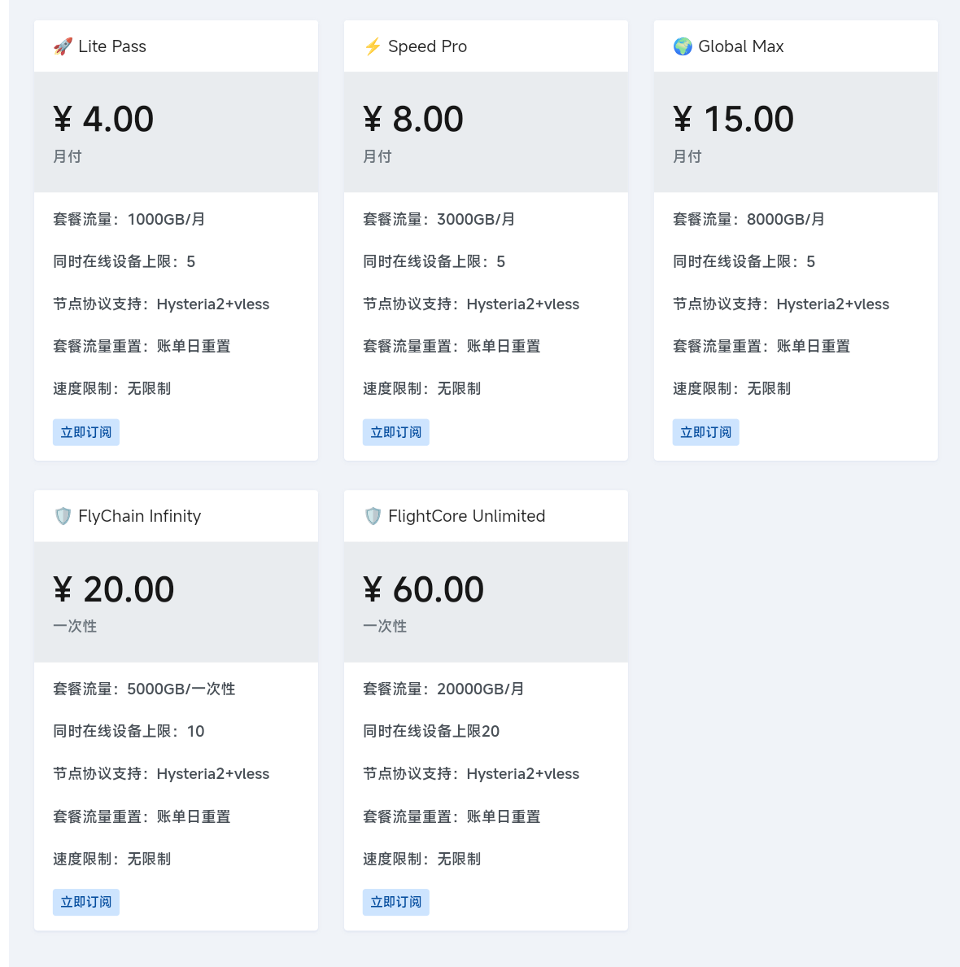Image resolution: width=960 pixels, height=967 pixels.
Task: Subscribe to the FlightCore Unlimited plan
Action: point(396,902)
